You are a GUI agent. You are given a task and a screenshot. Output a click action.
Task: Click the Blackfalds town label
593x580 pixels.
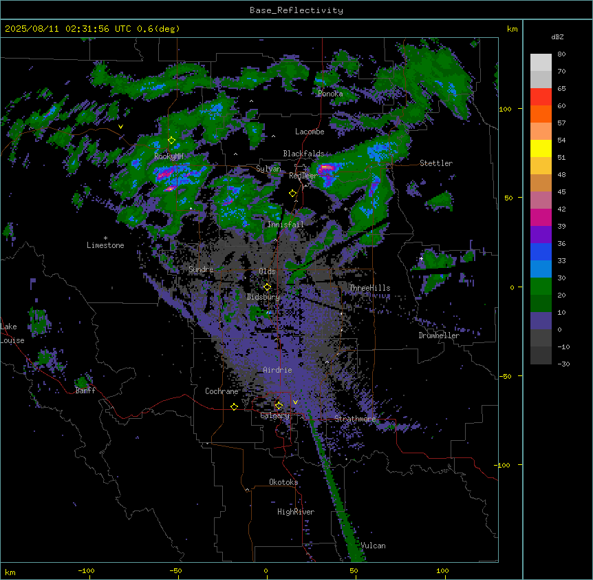pyautogui.click(x=303, y=154)
